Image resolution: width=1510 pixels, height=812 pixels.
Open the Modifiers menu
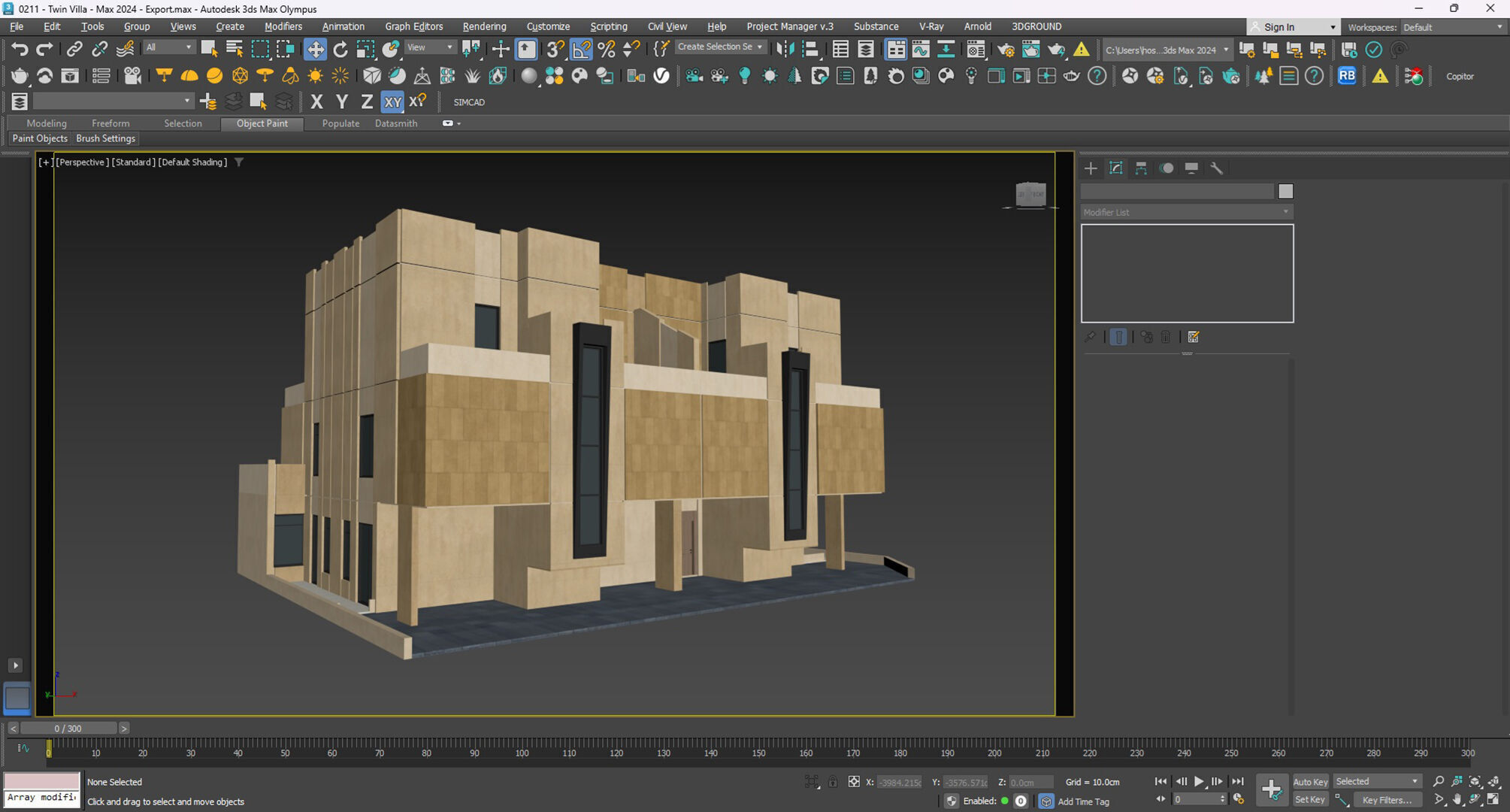pyautogui.click(x=283, y=26)
